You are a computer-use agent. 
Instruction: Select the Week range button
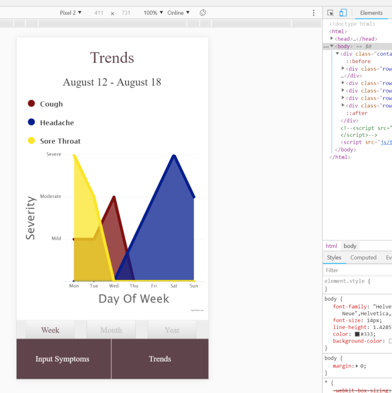tap(50, 330)
